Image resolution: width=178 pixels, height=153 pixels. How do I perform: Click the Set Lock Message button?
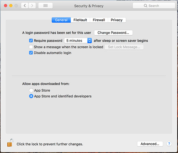pyautogui.click(x=124, y=47)
